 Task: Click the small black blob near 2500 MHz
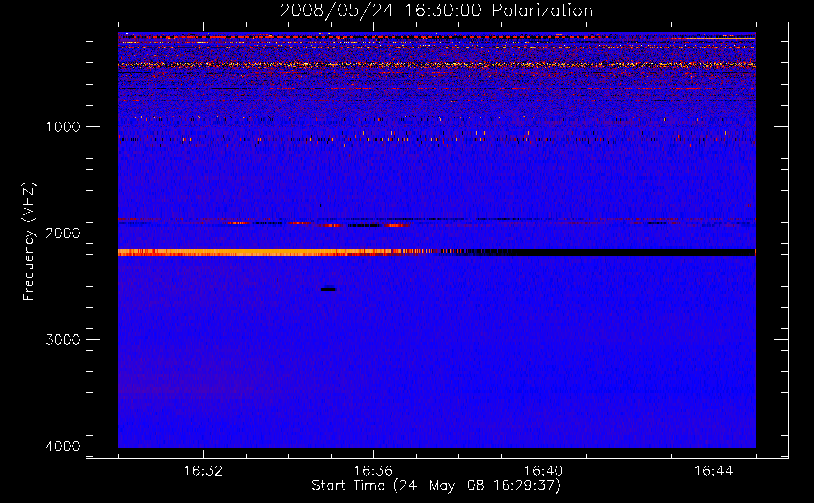328,289
